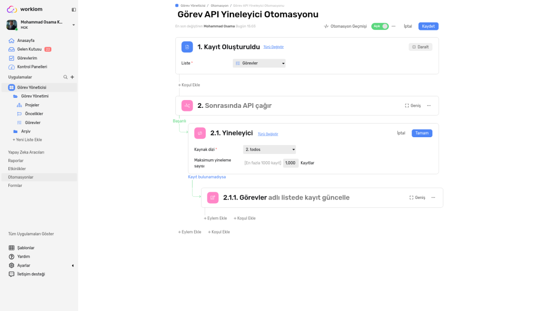Expand step 2.1.1 with Geniş

[417, 197]
